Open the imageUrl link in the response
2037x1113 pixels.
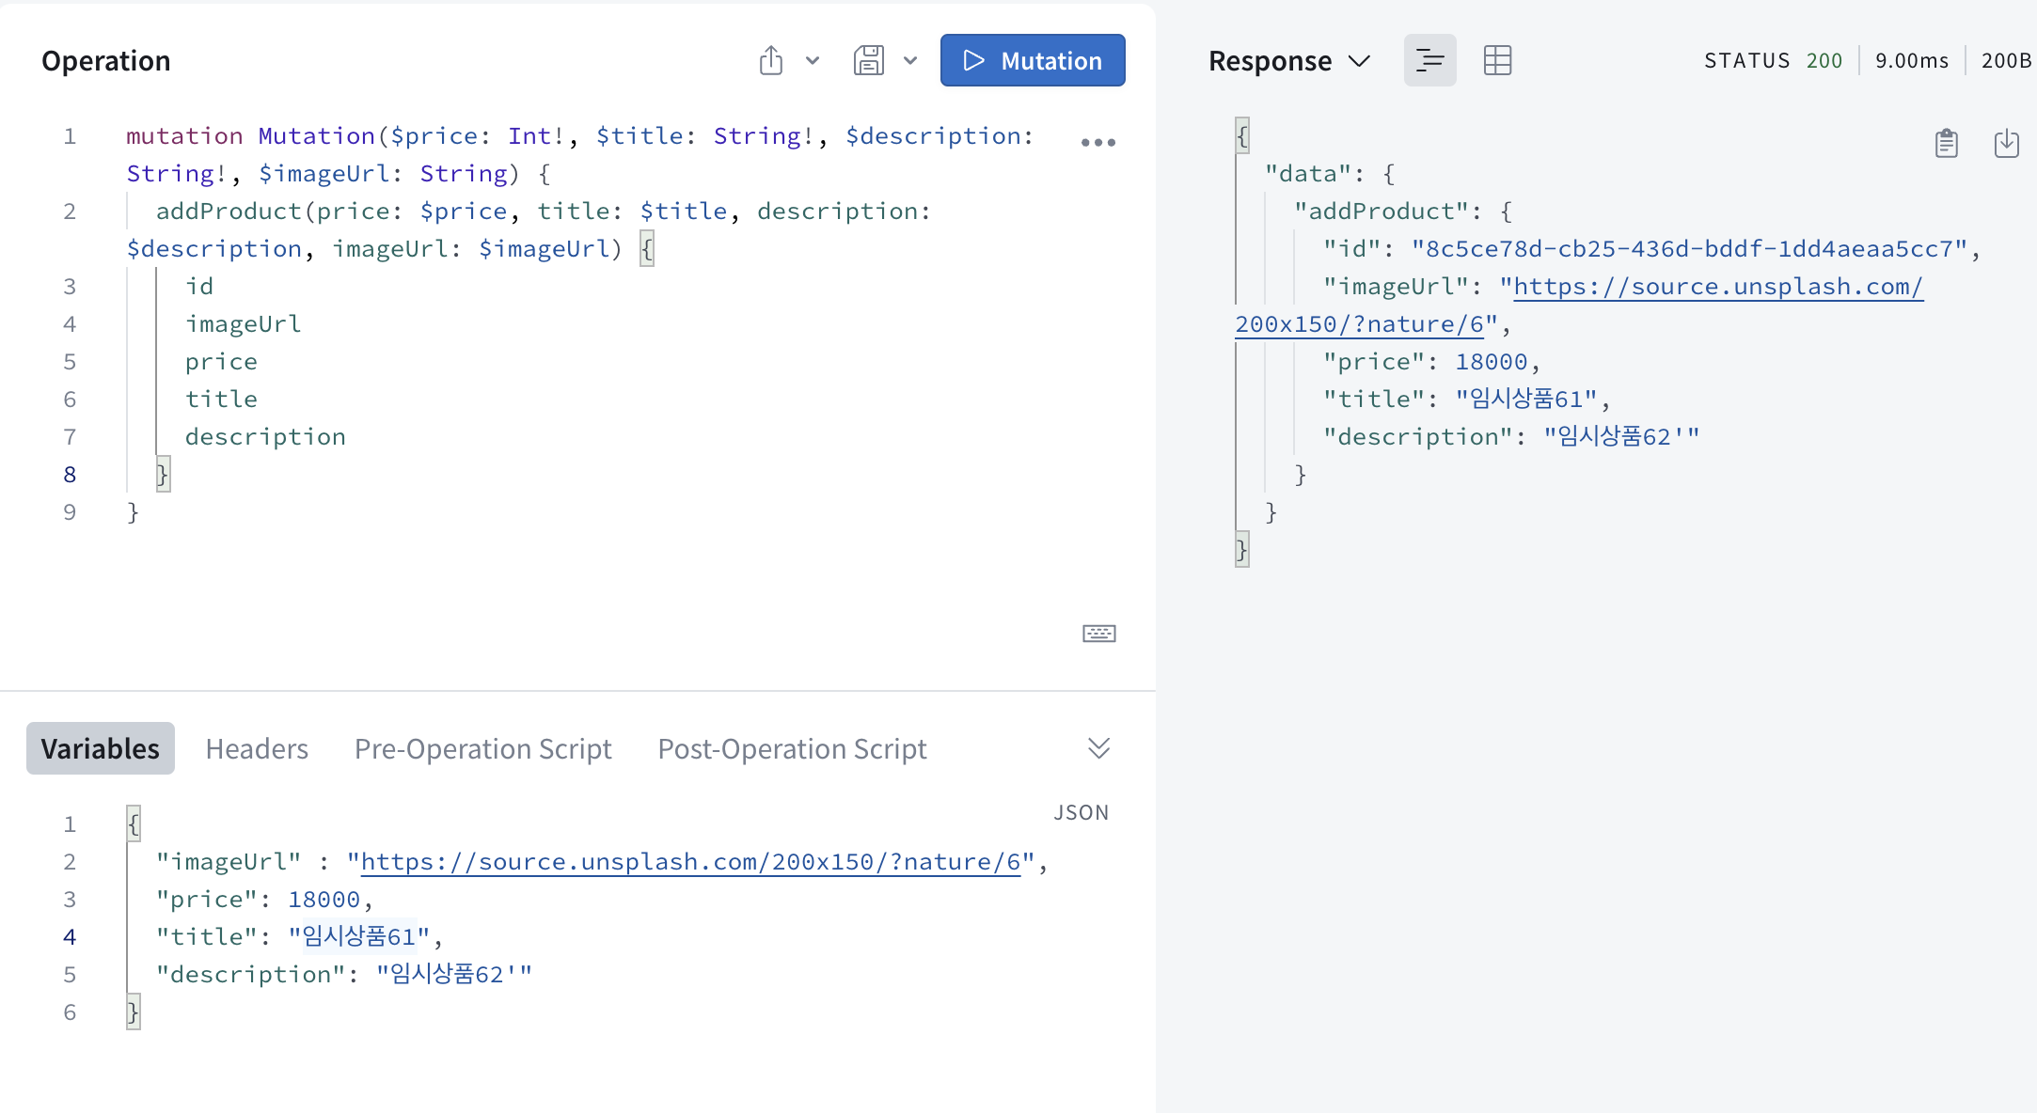1717,287
